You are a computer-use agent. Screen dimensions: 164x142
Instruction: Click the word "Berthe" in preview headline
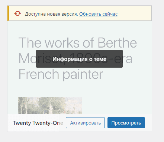[x=117, y=43]
